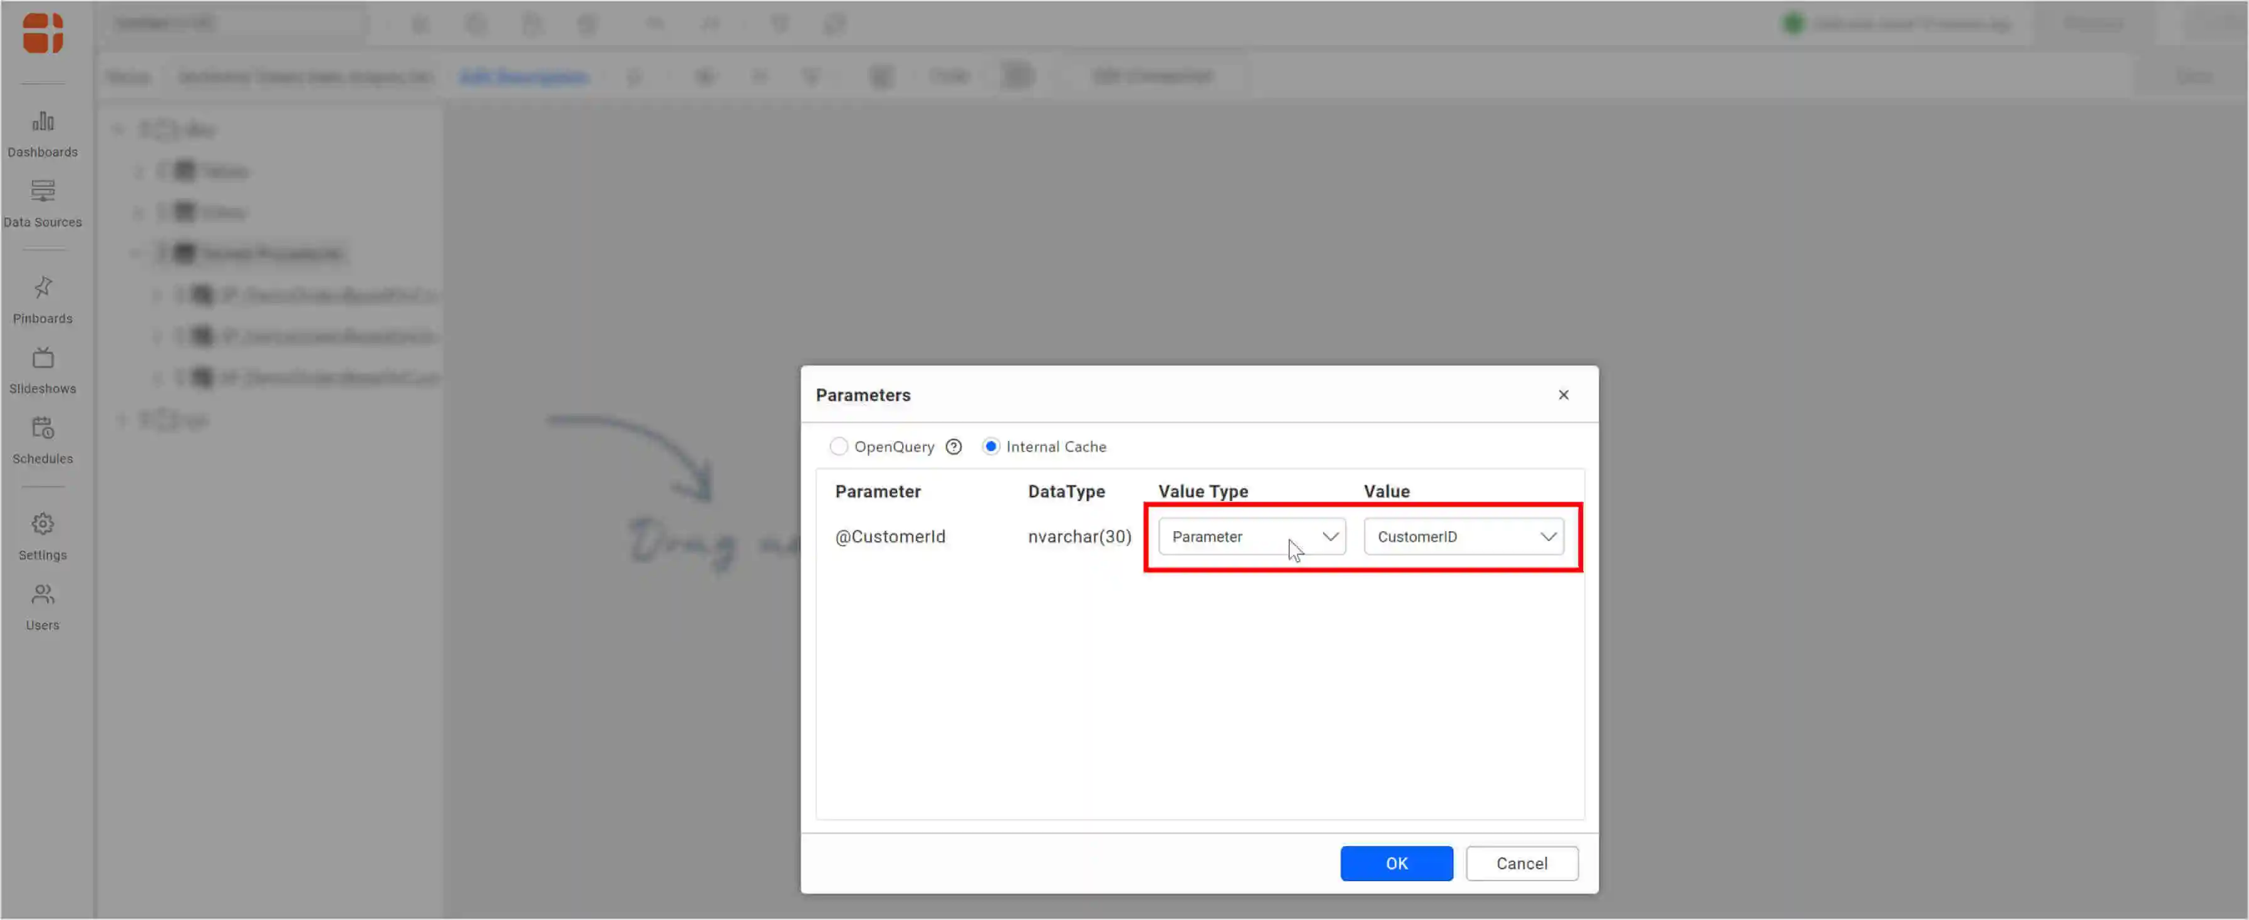
Task: Open the Users sidebar icon
Action: [43, 594]
